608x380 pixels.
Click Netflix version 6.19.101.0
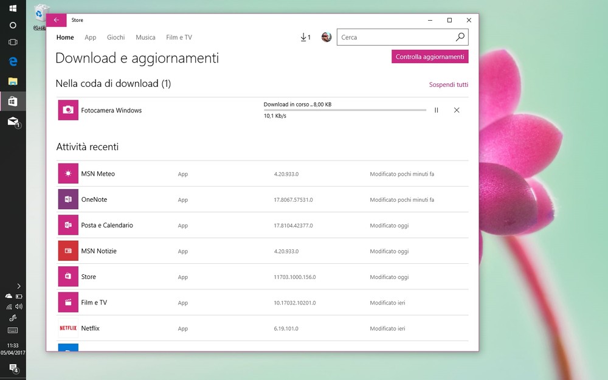point(286,328)
